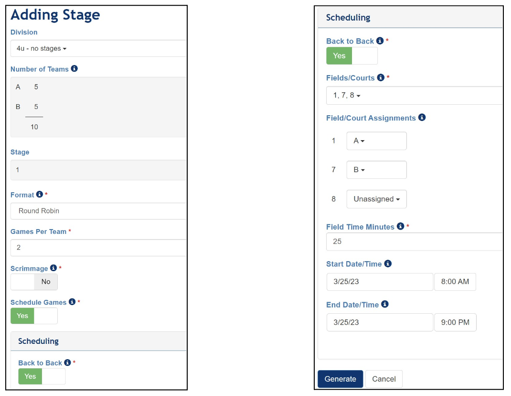511x396 pixels.
Task: Click info icon next to Number of Teams
Action: pyautogui.click(x=75, y=69)
